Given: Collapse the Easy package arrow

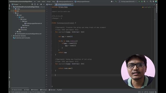Looking at the screenshot, I should tap(21, 21).
